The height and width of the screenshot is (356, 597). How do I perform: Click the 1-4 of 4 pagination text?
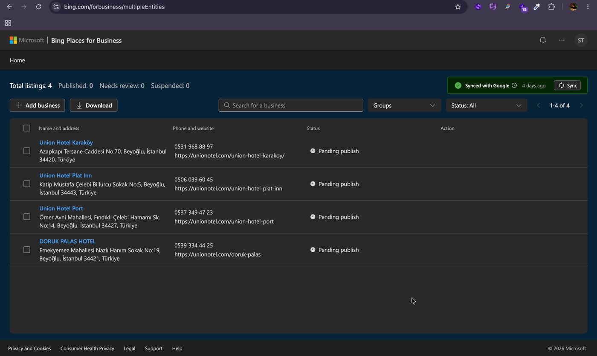(560, 105)
